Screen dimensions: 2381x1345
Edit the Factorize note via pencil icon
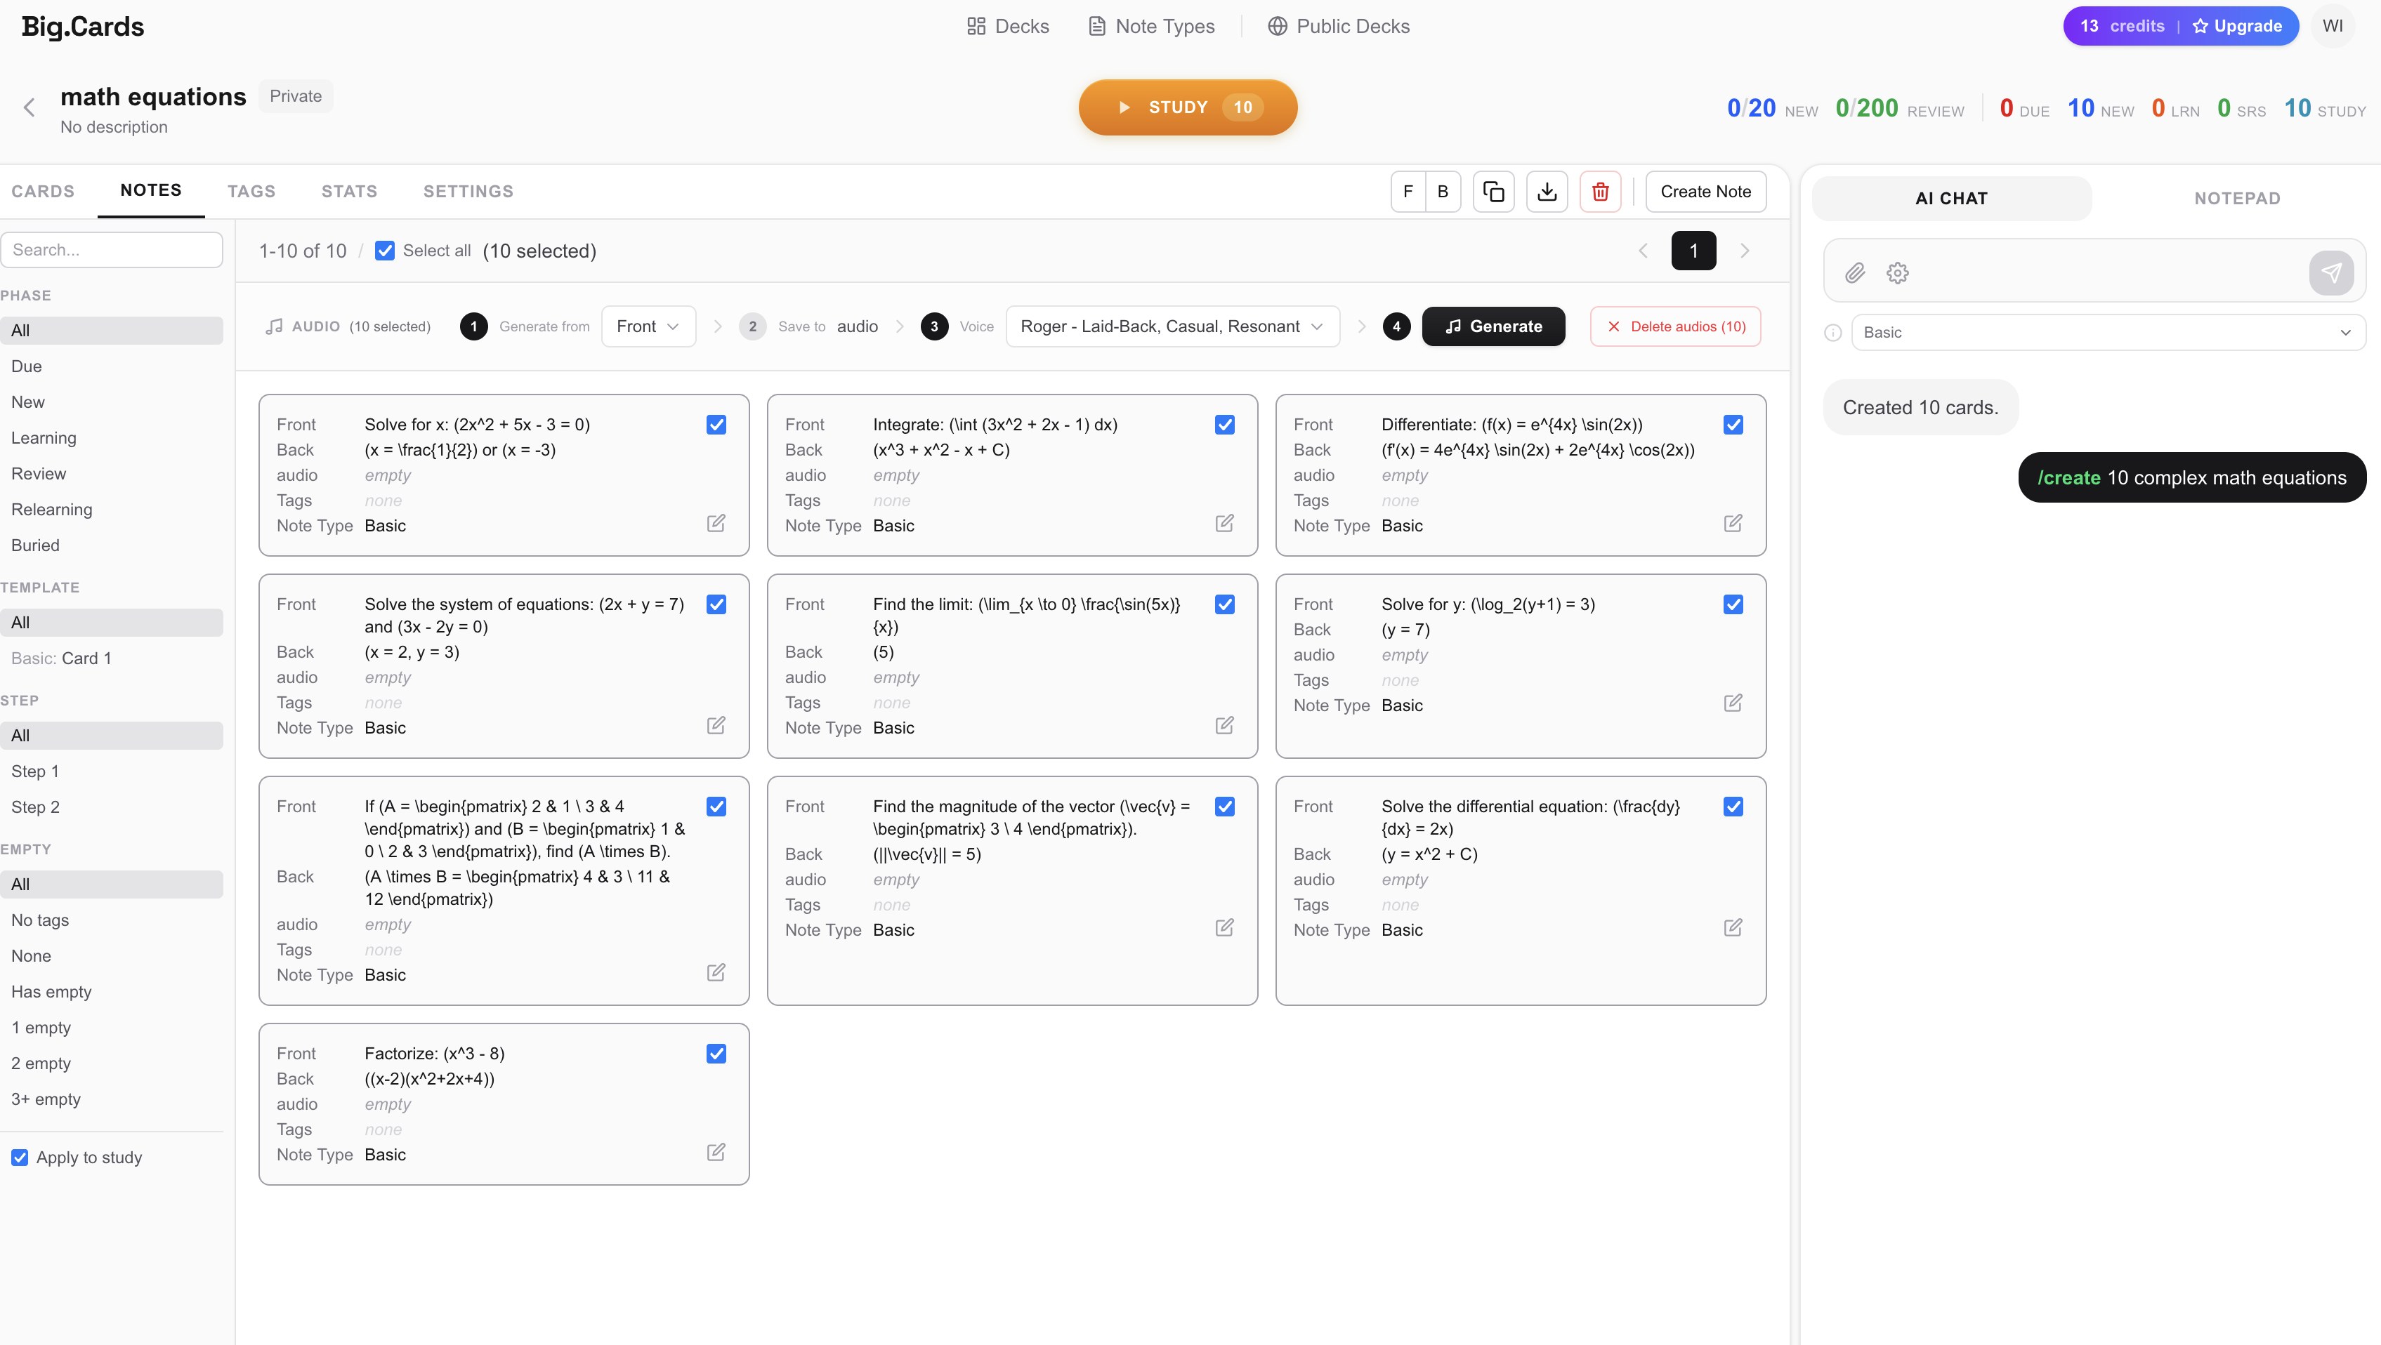pyautogui.click(x=716, y=1152)
